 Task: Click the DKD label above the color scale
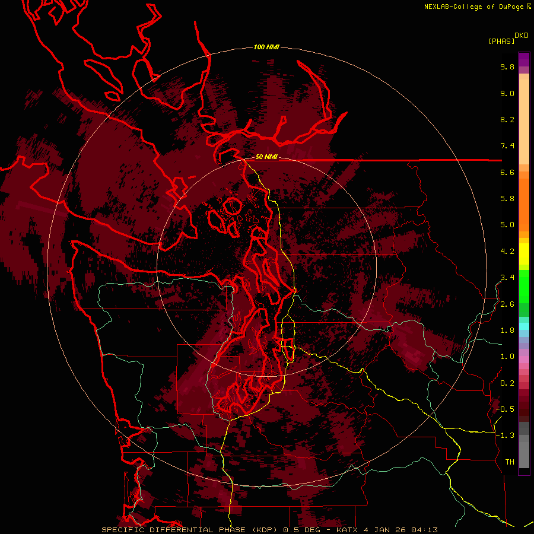pyautogui.click(x=522, y=36)
